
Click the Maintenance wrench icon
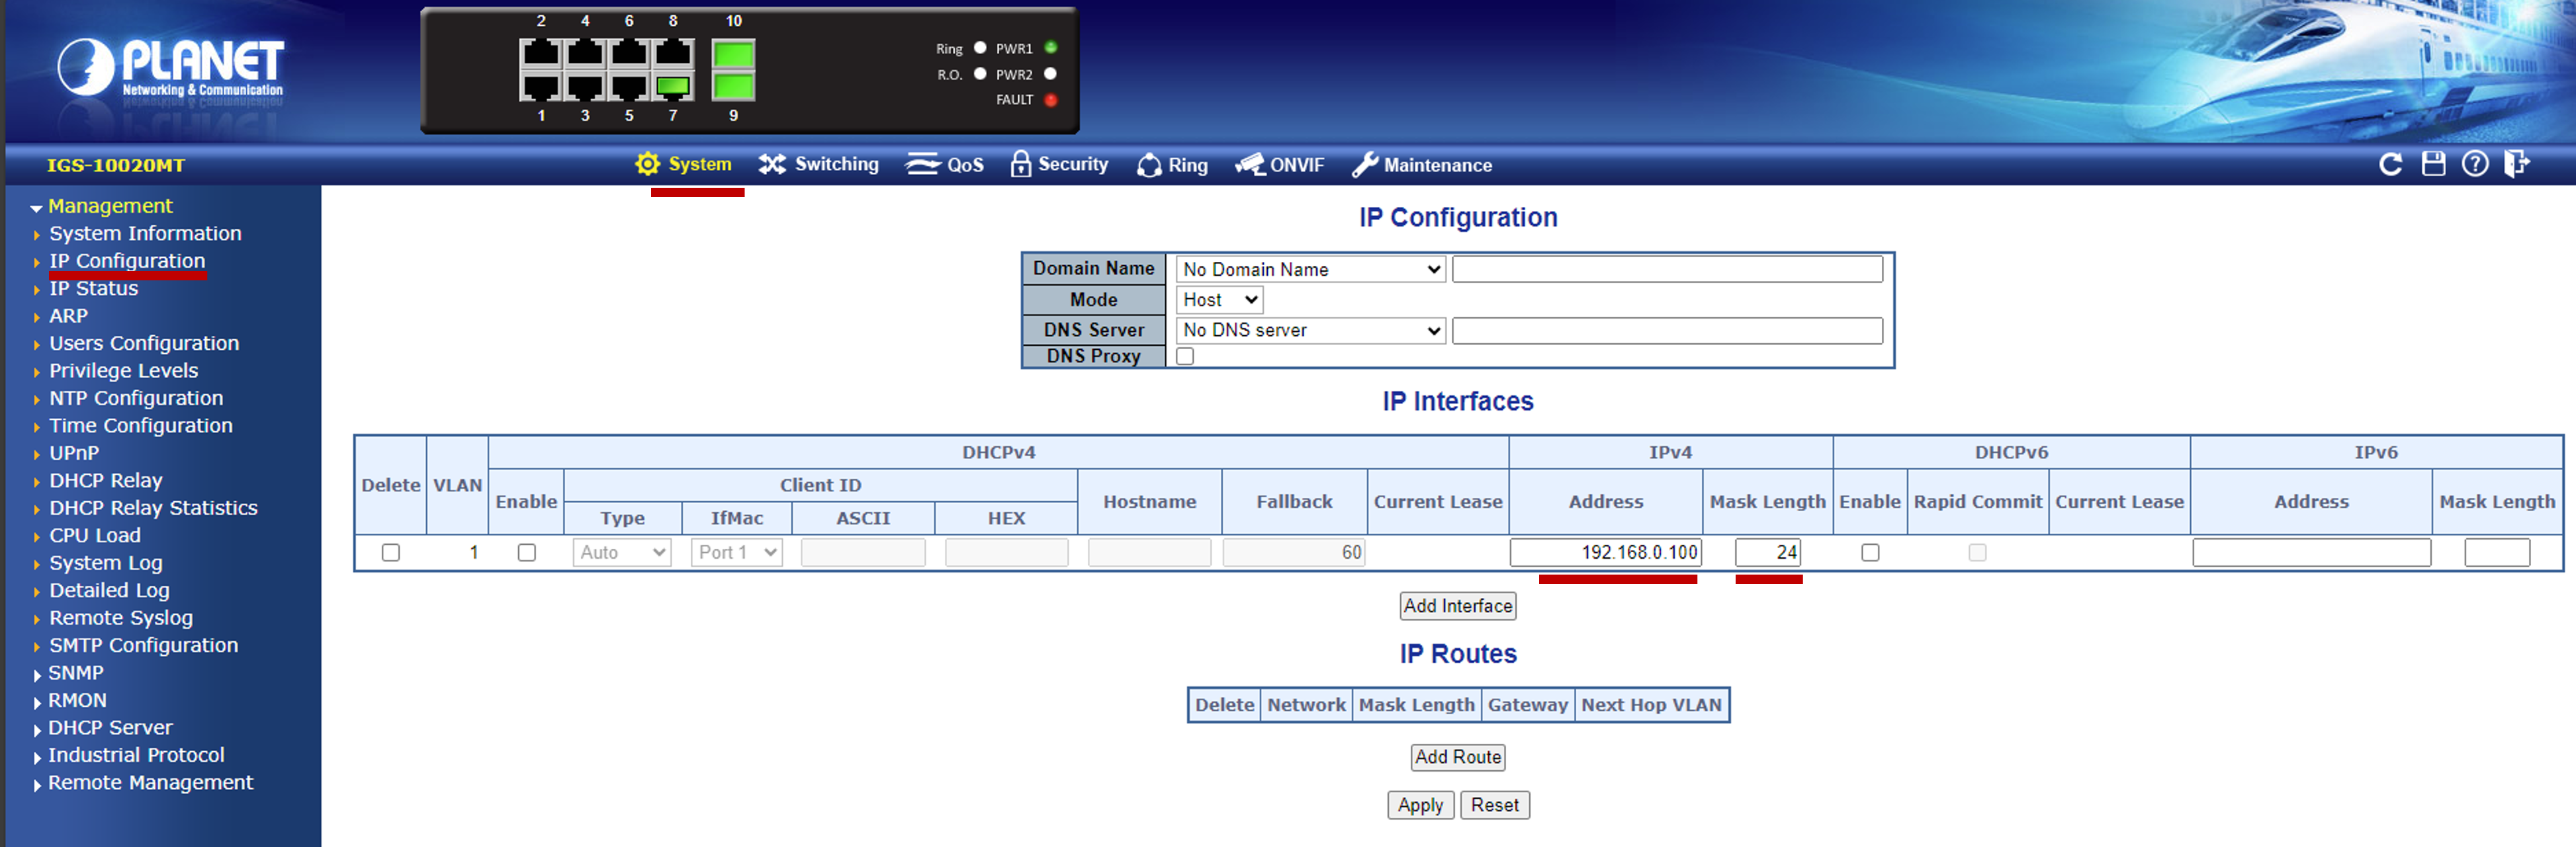(1365, 165)
